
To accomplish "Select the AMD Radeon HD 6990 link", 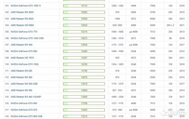I will (x=22, y=25).
